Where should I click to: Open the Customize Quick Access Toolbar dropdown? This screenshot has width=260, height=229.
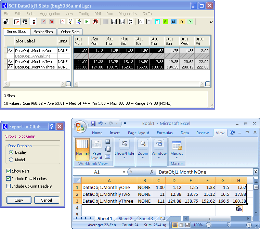click(125, 124)
